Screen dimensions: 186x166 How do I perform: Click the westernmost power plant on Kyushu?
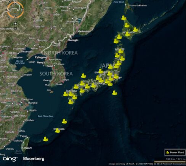pos(66,94)
